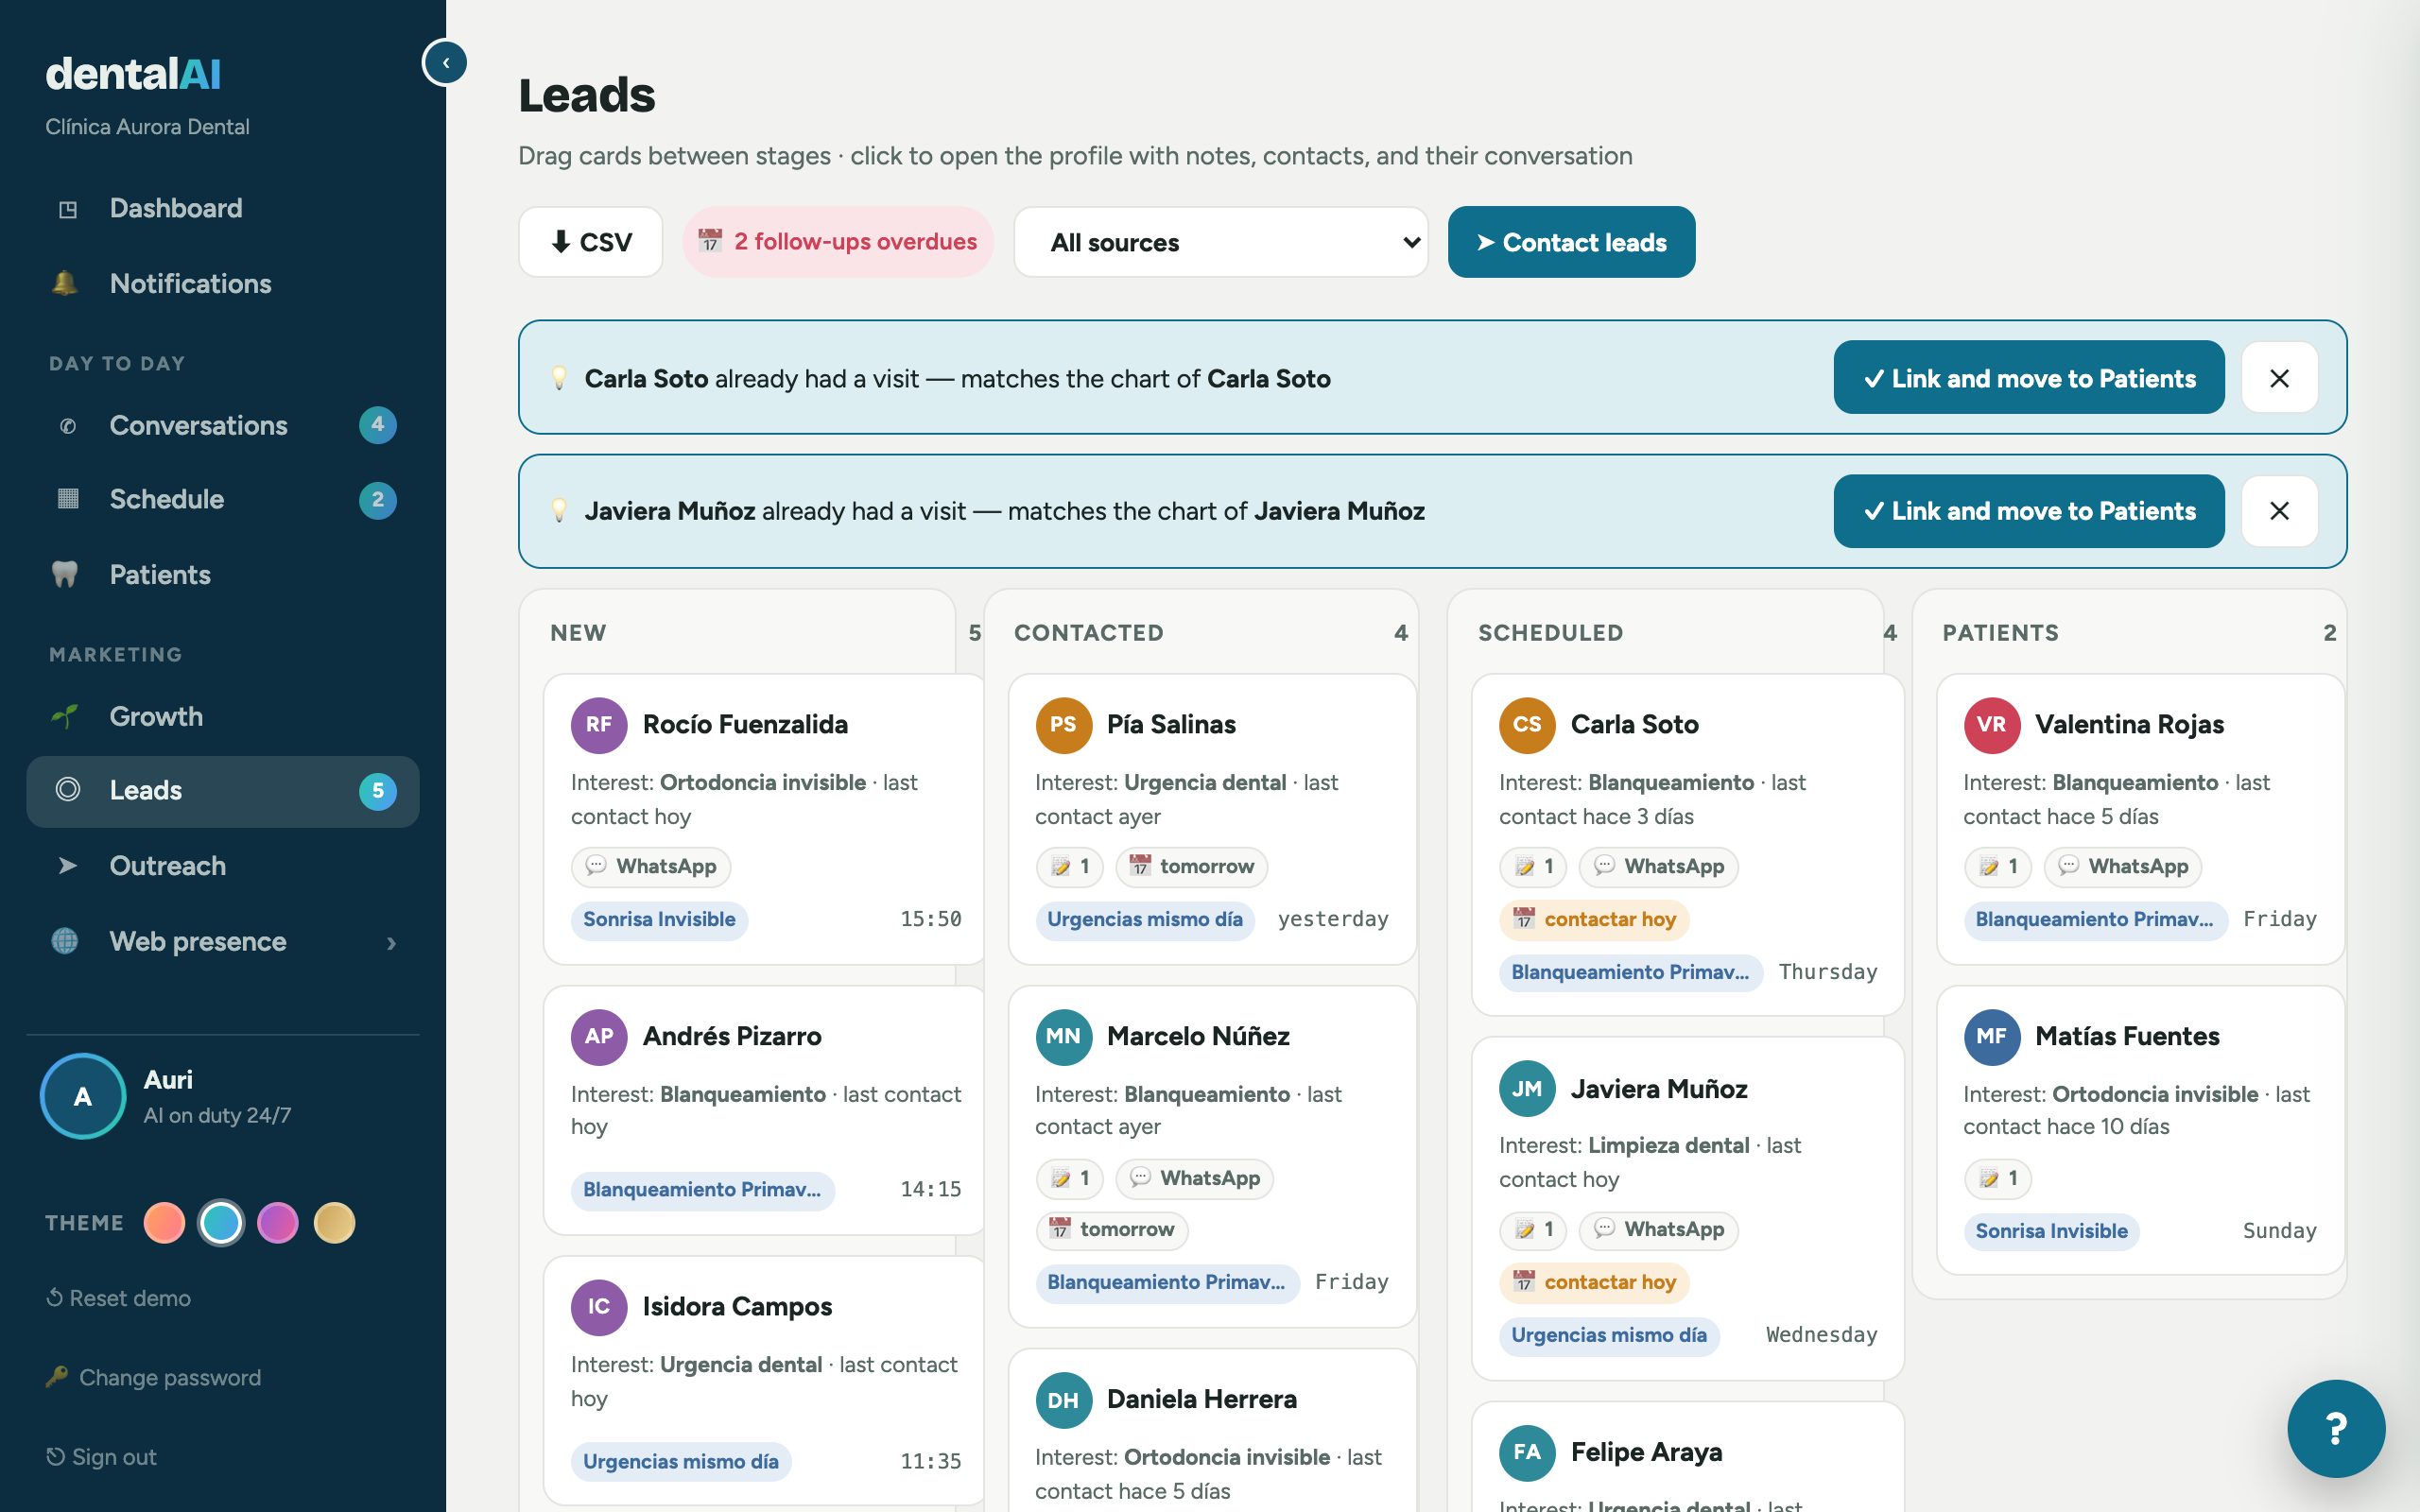Click contactar hoy tag on Javiera Muñoz card
Screen dimensions: 2420x1512
1594,1282
